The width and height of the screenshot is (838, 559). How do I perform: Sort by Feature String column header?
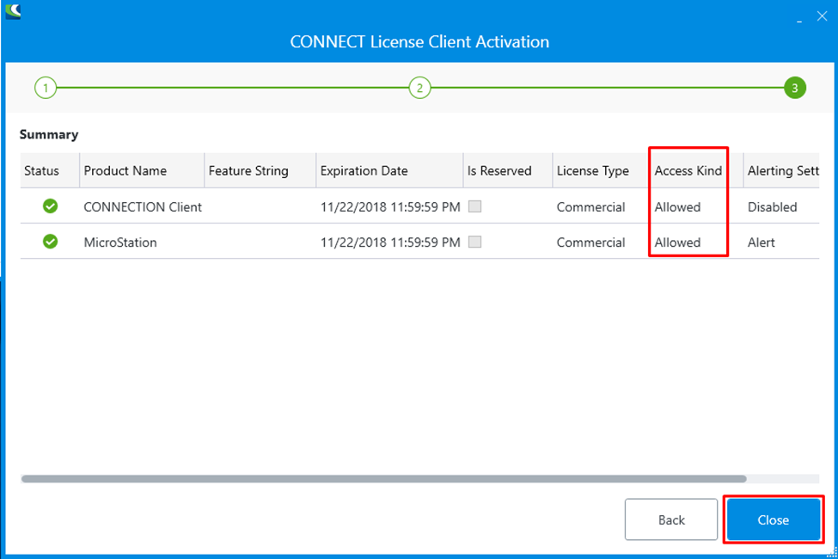click(x=260, y=170)
